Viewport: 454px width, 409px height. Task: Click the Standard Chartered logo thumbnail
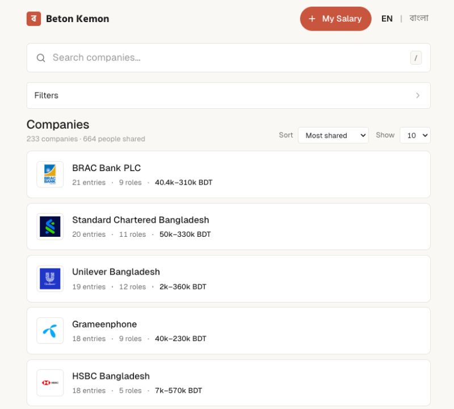pyautogui.click(x=50, y=227)
